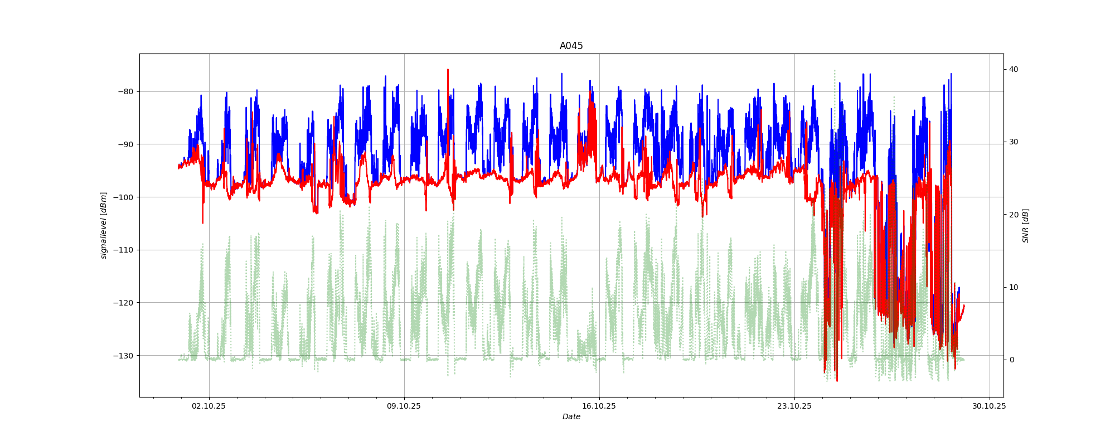
Task: Select the -130 signal level tick label
Action: [x=123, y=356]
